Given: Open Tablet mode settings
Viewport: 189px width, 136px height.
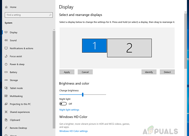Looking at the screenshot, I should click(x=16, y=88).
